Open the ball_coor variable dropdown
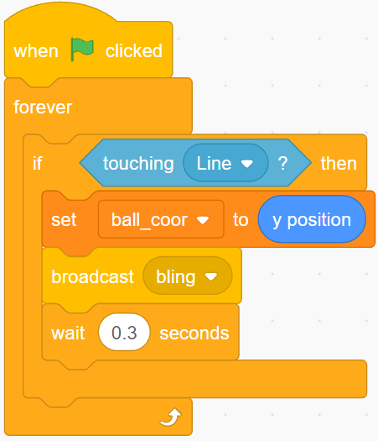This screenshot has width=378, height=441. [161, 219]
